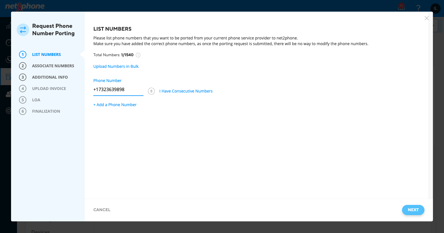Go to the Upload Invoice step
This screenshot has height=233, width=444.
43,89
